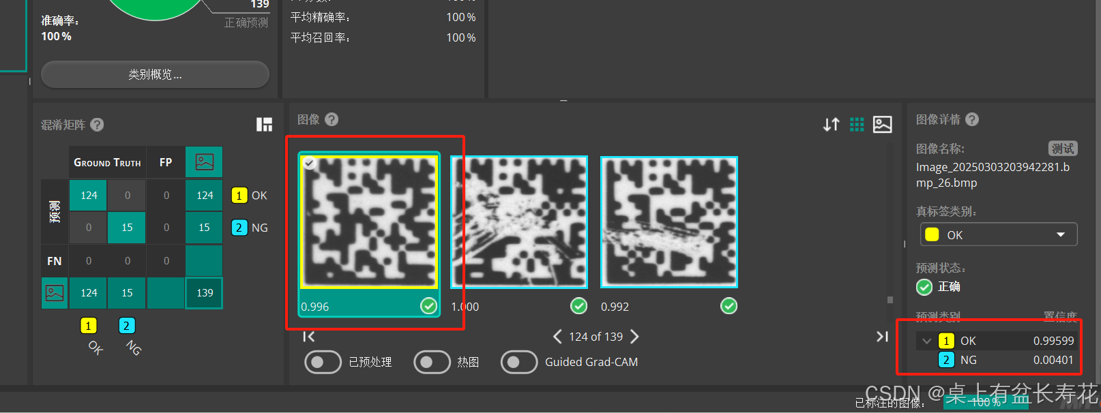Click the image file name text
1101x413 pixels.
pyautogui.click(x=993, y=175)
